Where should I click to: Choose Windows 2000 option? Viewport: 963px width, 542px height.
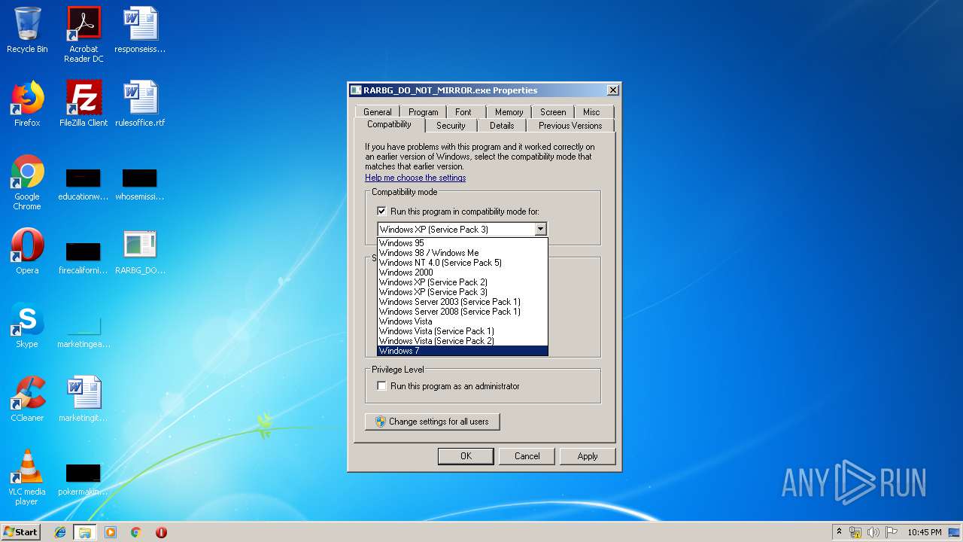click(x=462, y=273)
